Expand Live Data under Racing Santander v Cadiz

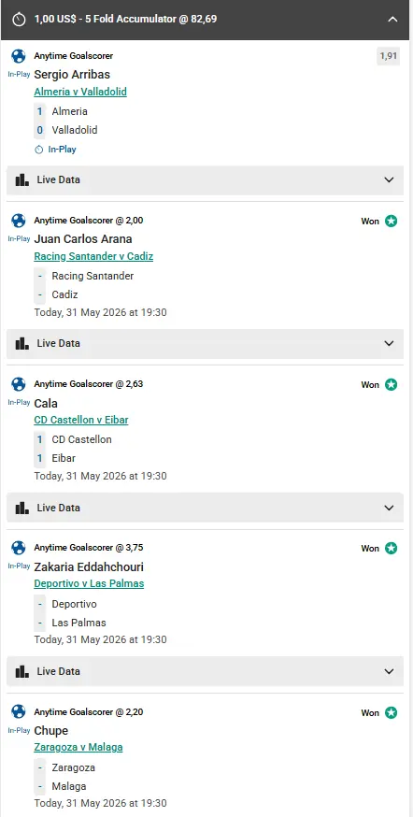[x=205, y=343]
